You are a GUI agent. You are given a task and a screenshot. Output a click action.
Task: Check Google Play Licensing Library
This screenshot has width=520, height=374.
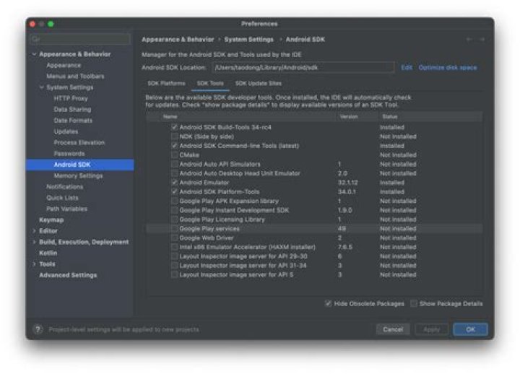pyautogui.click(x=175, y=219)
